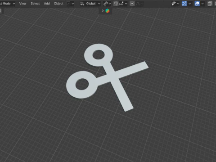Toggle the Show Gizmo button
216x162 pixels.
(184, 4)
